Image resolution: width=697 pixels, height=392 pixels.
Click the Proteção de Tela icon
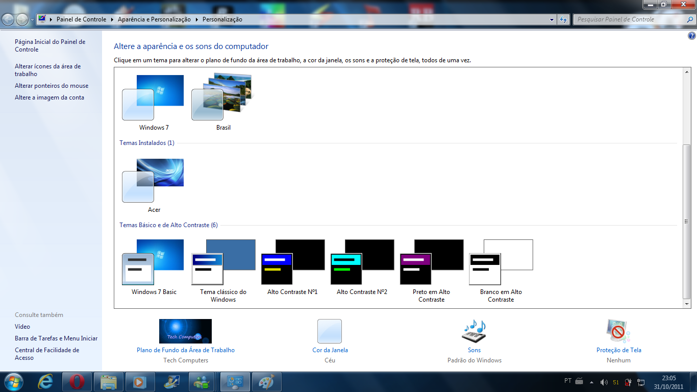coord(618,331)
